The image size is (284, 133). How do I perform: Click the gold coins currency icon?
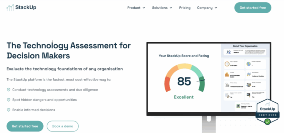[x=227, y=75]
